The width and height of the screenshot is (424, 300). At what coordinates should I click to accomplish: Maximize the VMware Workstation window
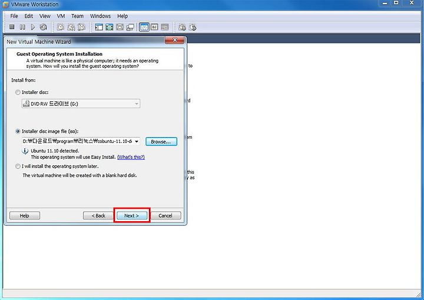click(396, 3)
